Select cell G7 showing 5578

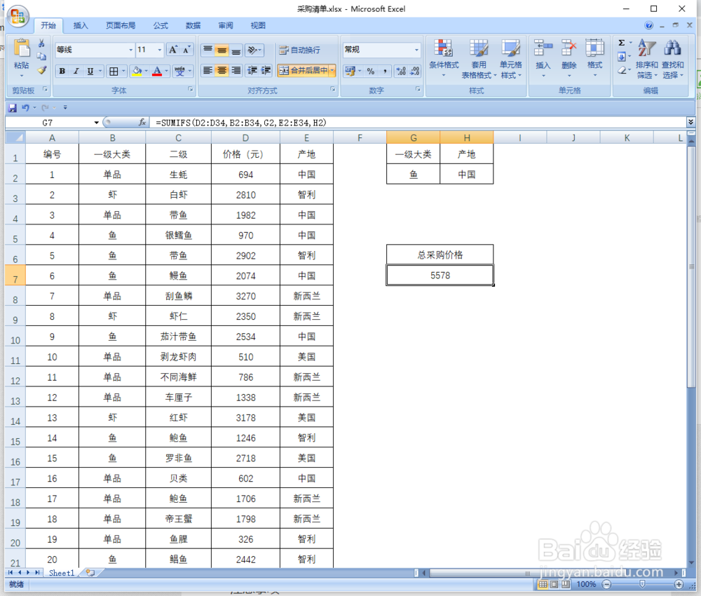click(x=440, y=276)
